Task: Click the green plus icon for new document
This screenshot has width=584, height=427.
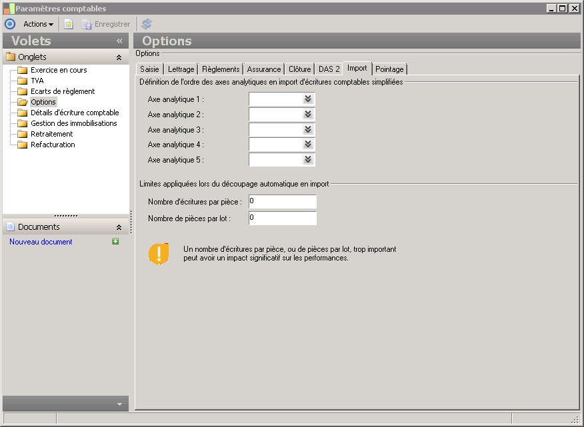Action: pyautogui.click(x=115, y=242)
